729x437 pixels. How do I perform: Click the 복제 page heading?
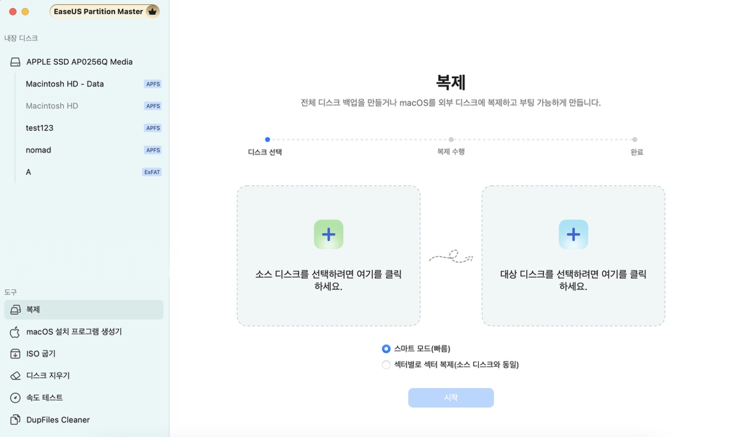pyautogui.click(x=451, y=82)
